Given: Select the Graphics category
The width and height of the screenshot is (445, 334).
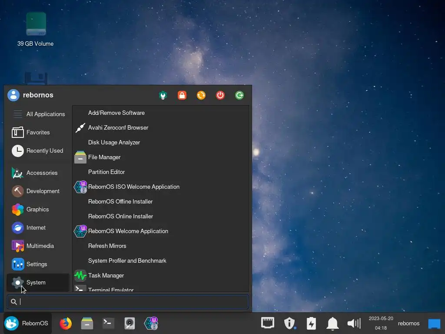Looking at the screenshot, I should [x=38, y=210].
